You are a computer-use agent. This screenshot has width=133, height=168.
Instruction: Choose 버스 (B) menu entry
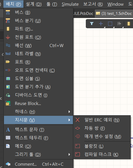coord(38,13)
